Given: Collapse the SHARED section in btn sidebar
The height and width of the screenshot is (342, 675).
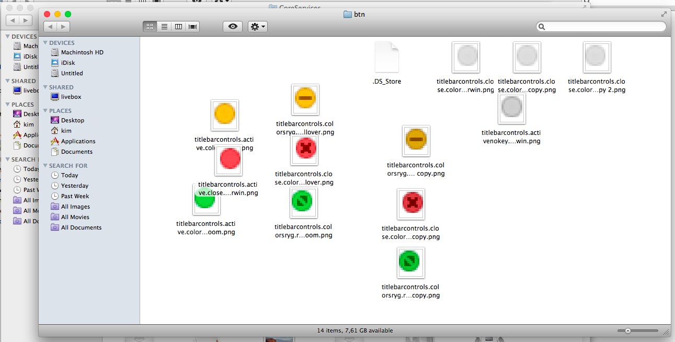Looking at the screenshot, I should tap(45, 87).
